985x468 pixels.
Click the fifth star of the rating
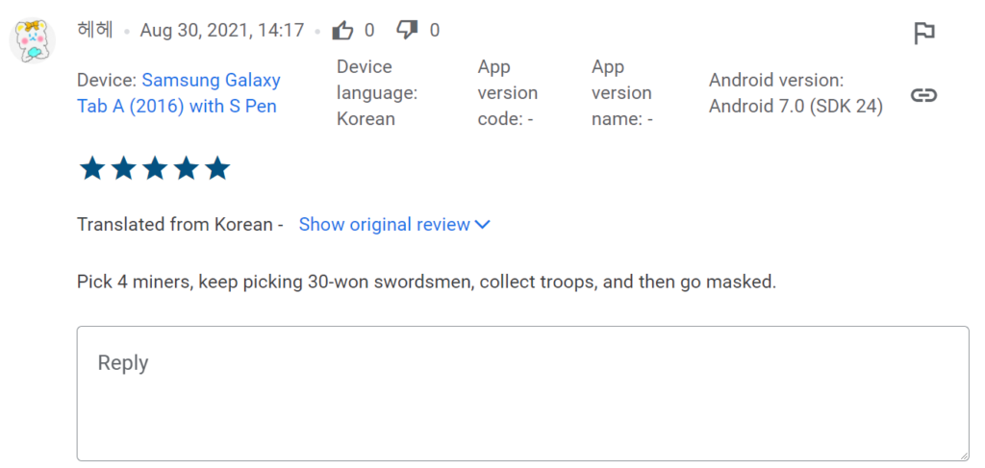pyautogui.click(x=217, y=169)
